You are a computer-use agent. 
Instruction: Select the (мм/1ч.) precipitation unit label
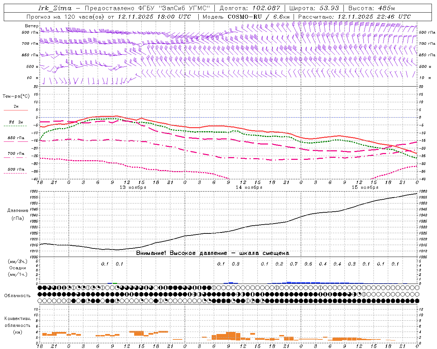17,274
